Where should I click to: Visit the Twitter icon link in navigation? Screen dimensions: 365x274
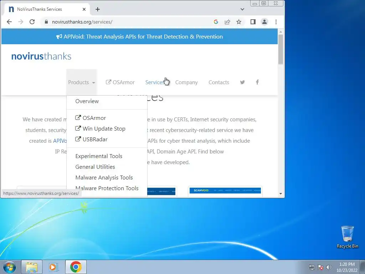pos(242,82)
